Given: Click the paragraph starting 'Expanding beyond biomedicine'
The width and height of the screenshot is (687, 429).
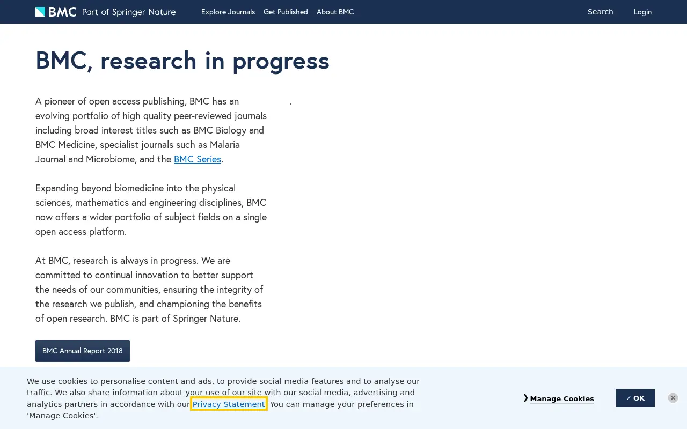Looking at the screenshot, I should [x=151, y=210].
